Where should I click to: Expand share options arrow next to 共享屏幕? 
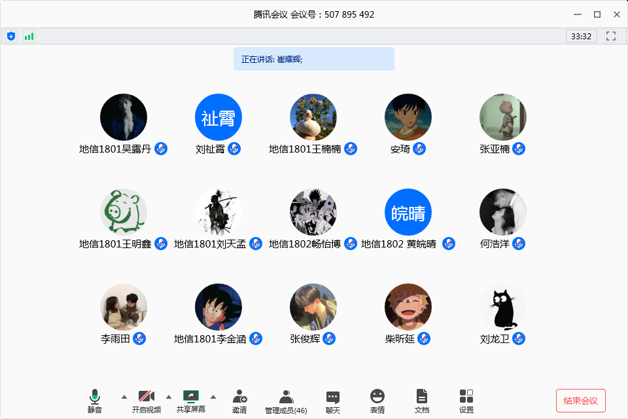(213, 397)
